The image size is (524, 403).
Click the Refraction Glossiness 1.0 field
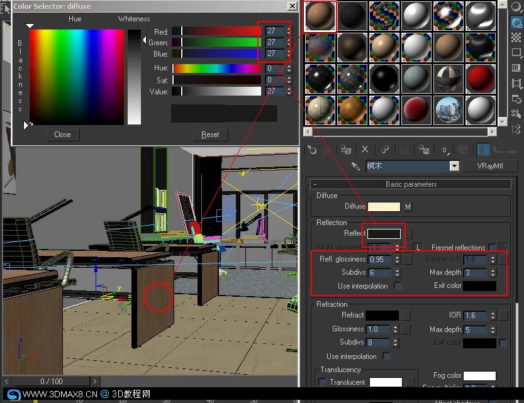(377, 329)
